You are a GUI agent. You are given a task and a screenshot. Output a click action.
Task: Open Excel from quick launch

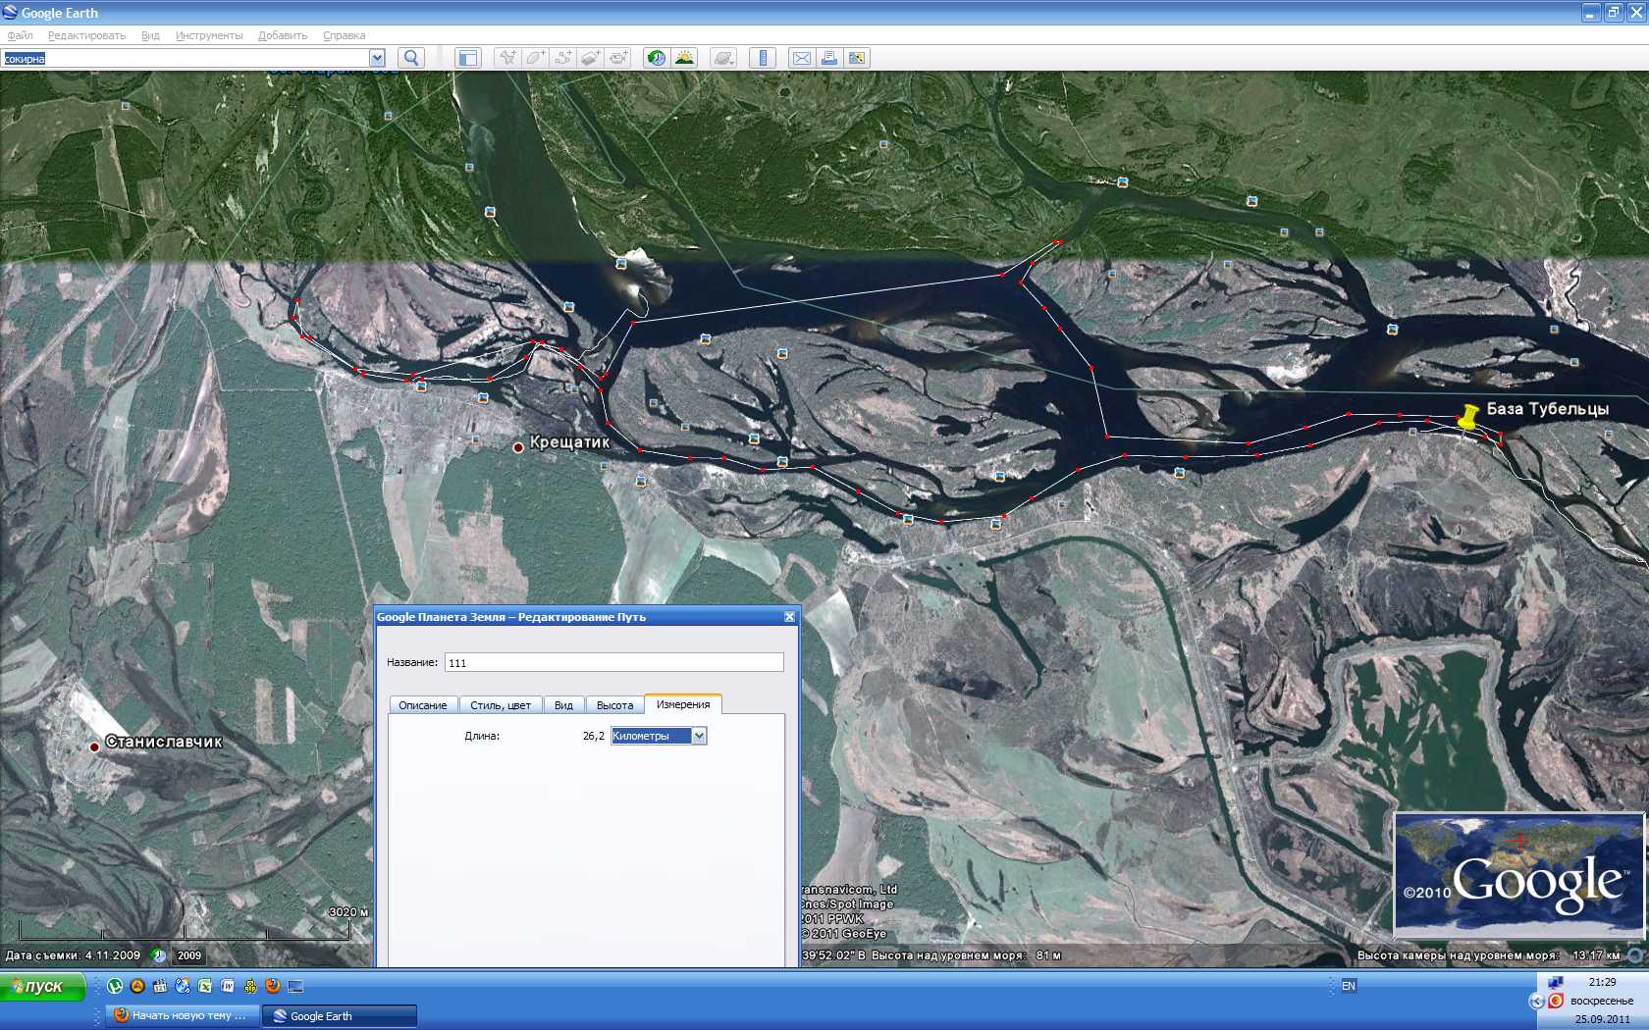[205, 986]
